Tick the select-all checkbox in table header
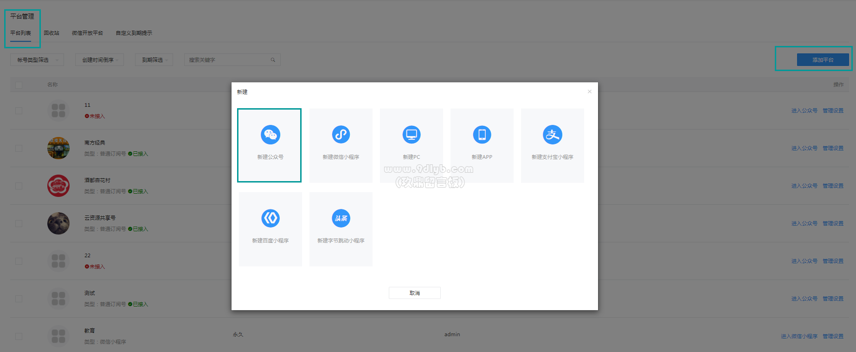The height and width of the screenshot is (352, 856). 19,85
